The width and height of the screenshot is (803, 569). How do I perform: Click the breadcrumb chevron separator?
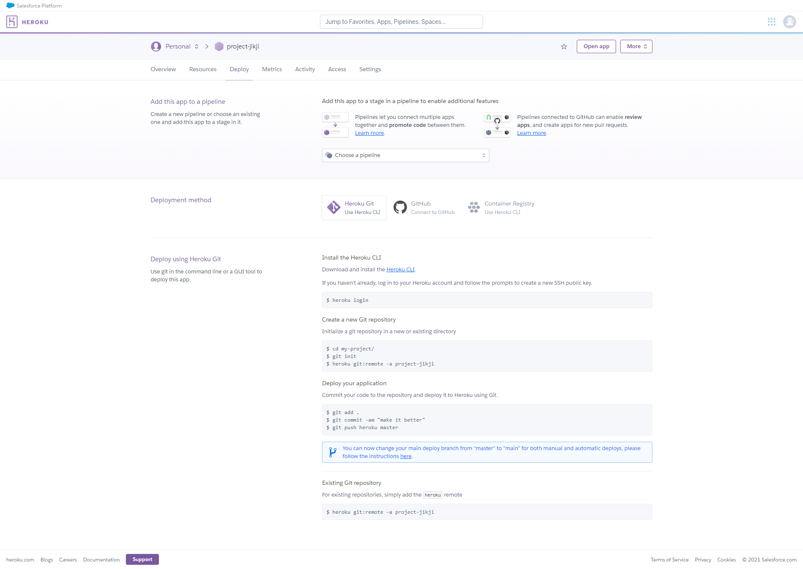pos(207,46)
